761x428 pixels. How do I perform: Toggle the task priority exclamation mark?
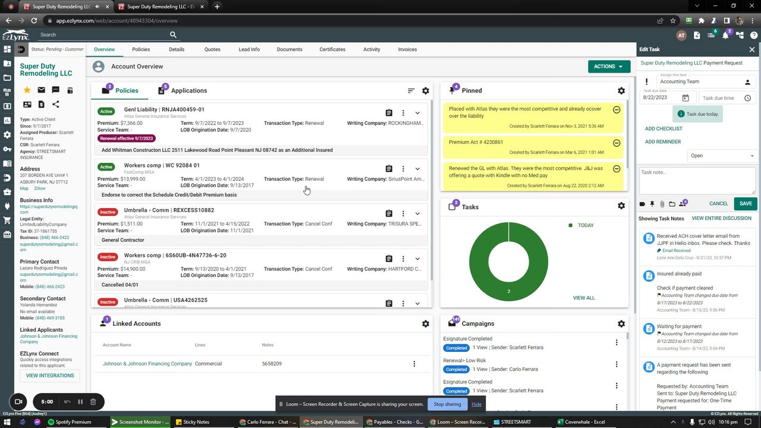[x=647, y=81]
